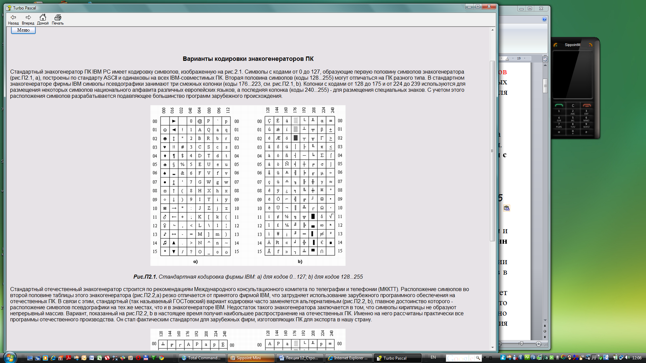
Task: Click magnifier search button in Google deskbar
Action: 478,358
